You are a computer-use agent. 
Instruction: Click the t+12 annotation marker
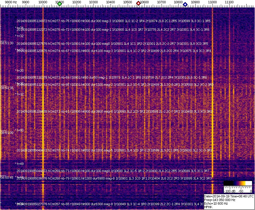20,94
